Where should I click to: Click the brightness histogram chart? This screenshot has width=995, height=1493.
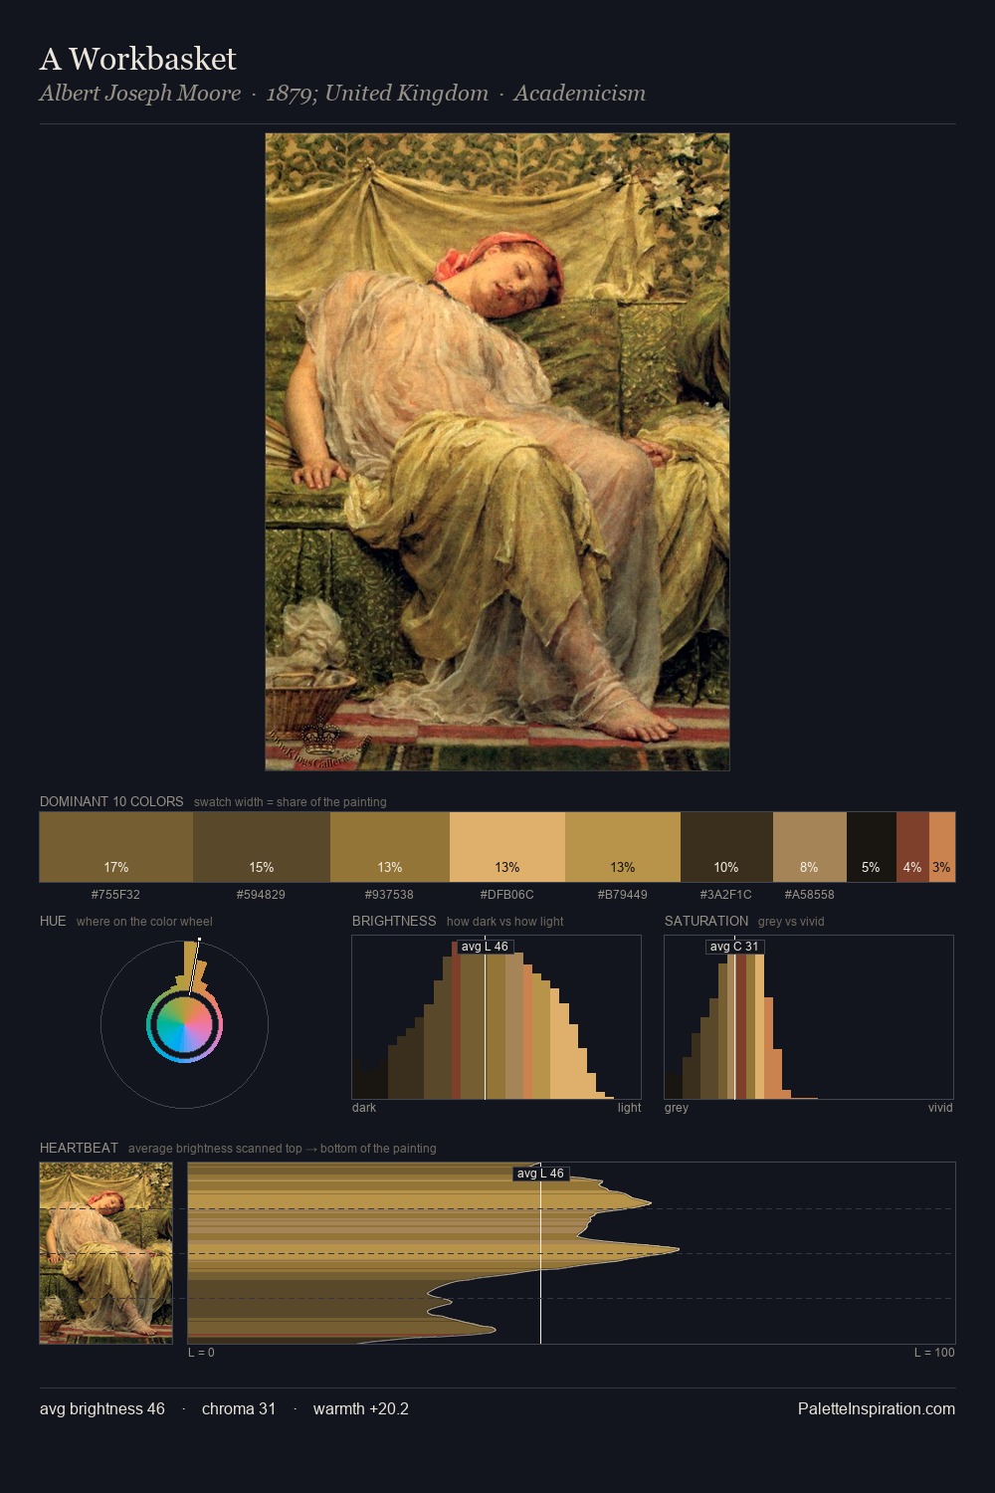pyautogui.click(x=497, y=1017)
